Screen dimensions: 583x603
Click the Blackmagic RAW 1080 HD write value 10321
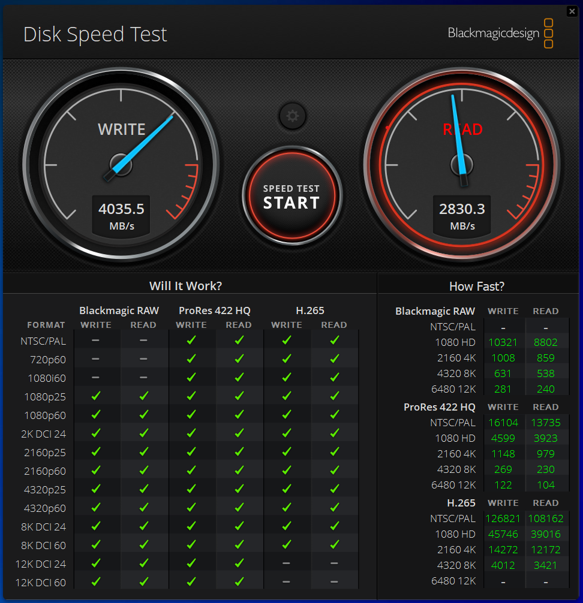(503, 342)
